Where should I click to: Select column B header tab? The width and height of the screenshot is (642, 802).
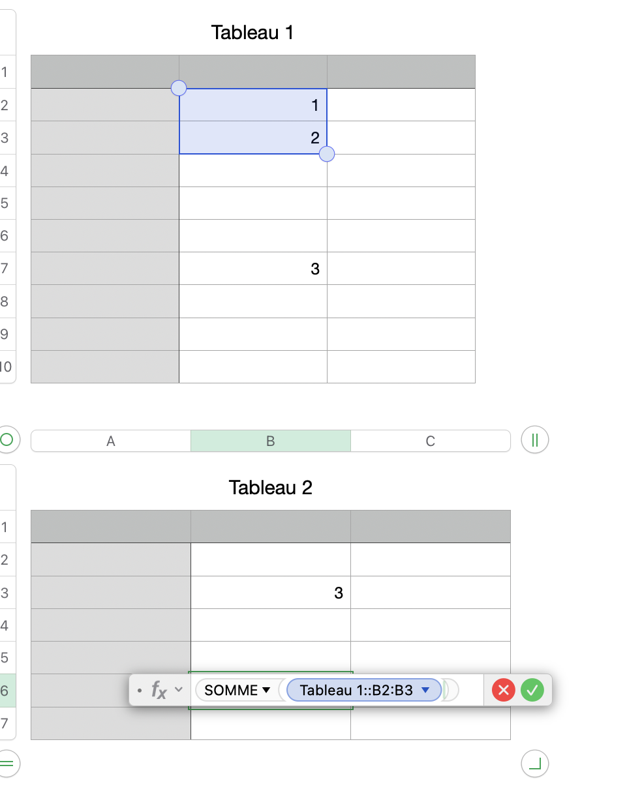(270, 441)
